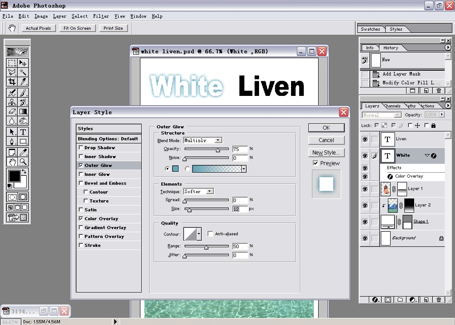This screenshot has height=325, width=455.
Task: Open the layer blending mode Normal dropdown
Action: [x=398, y=115]
